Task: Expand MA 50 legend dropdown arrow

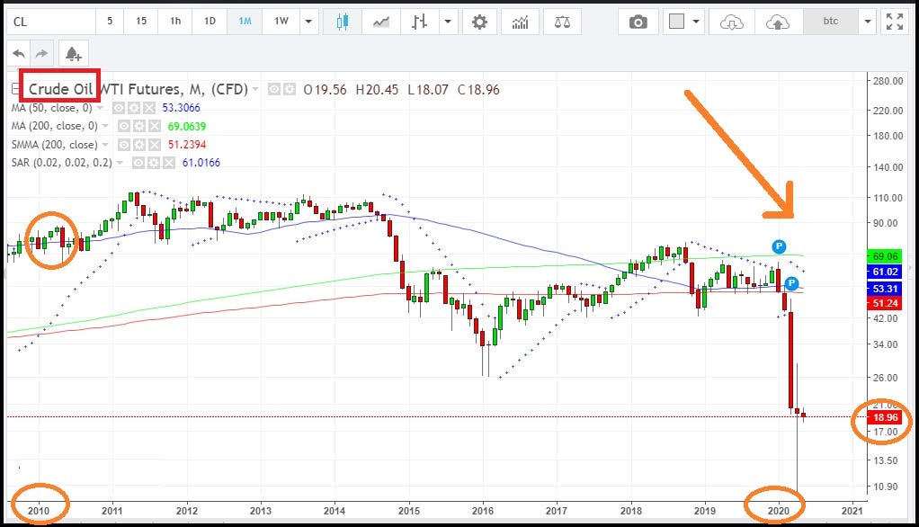Action: pos(100,109)
